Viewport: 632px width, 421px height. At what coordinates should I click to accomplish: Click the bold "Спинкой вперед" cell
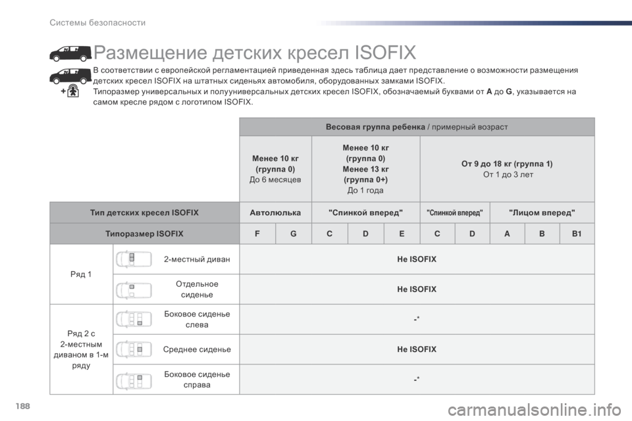point(365,212)
